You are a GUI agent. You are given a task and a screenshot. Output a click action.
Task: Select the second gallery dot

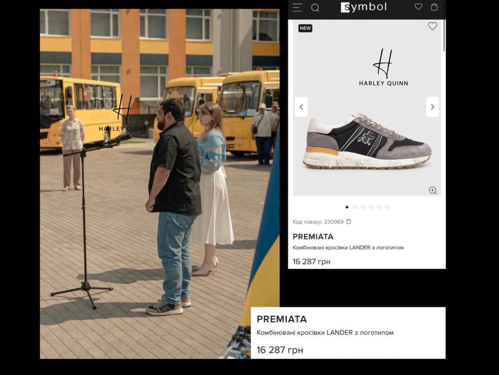coord(355,207)
